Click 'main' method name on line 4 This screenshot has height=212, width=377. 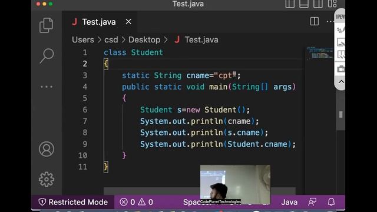(x=218, y=87)
